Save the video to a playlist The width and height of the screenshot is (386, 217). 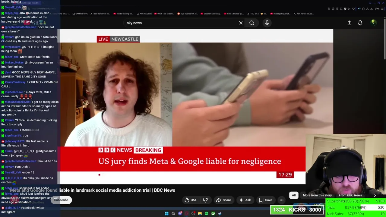265,200
